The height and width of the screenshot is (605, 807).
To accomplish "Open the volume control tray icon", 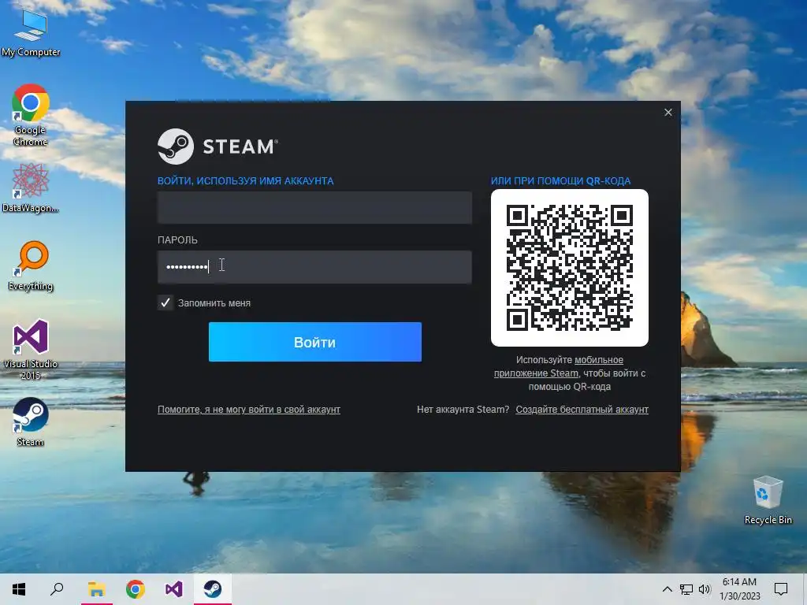I will click(x=705, y=589).
